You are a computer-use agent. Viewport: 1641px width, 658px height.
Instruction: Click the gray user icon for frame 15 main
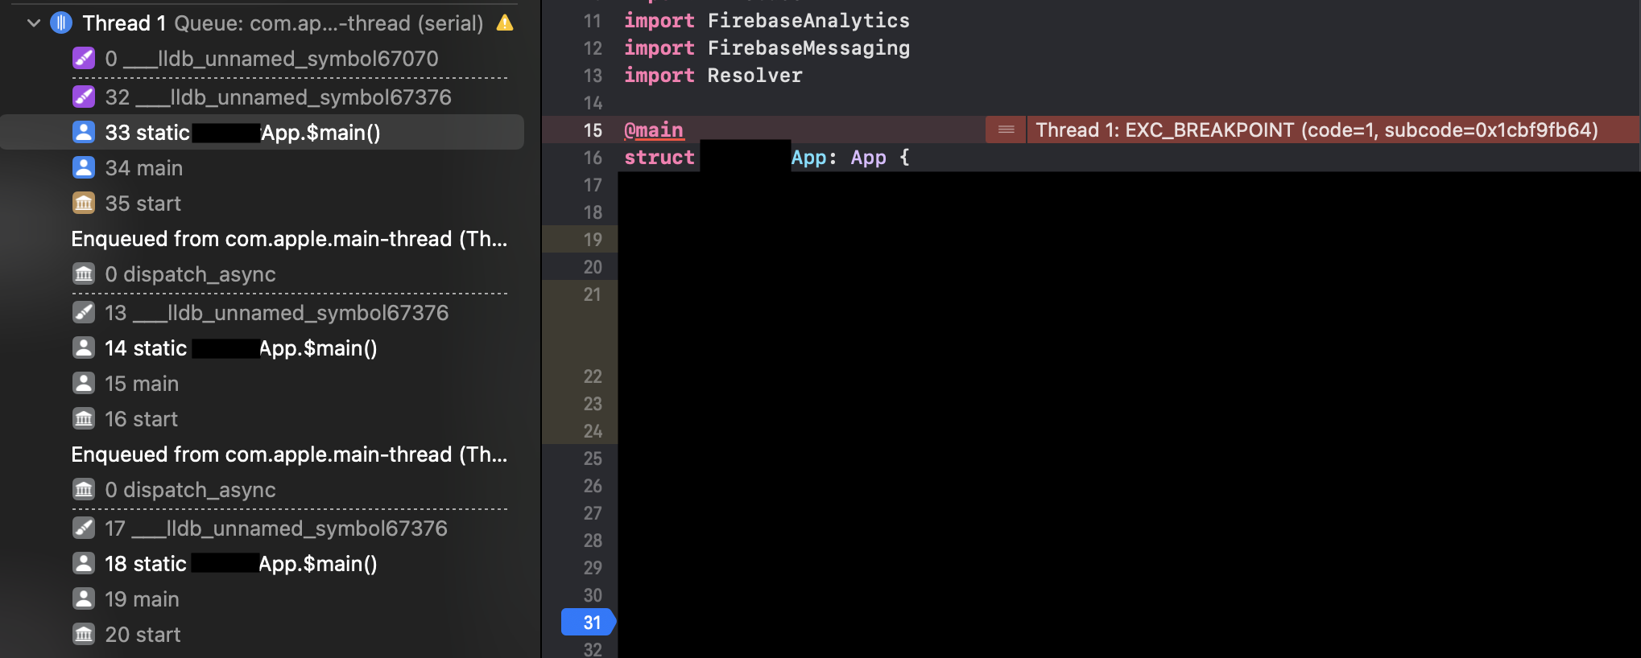coord(84,384)
